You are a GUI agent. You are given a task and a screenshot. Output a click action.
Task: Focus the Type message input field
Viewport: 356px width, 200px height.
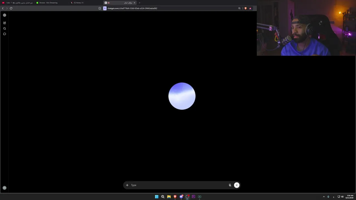click(178, 185)
